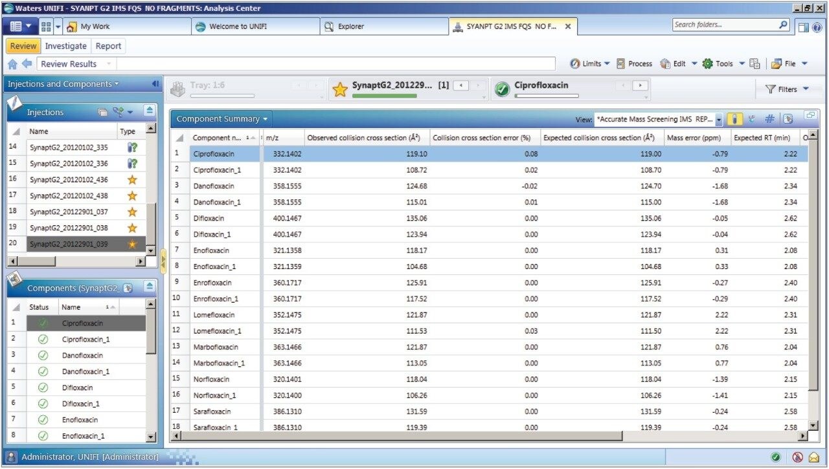Image resolution: width=829 pixels, height=469 pixels.
Task: Click the blue back arrow in navigation bar
Action: [27, 64]
